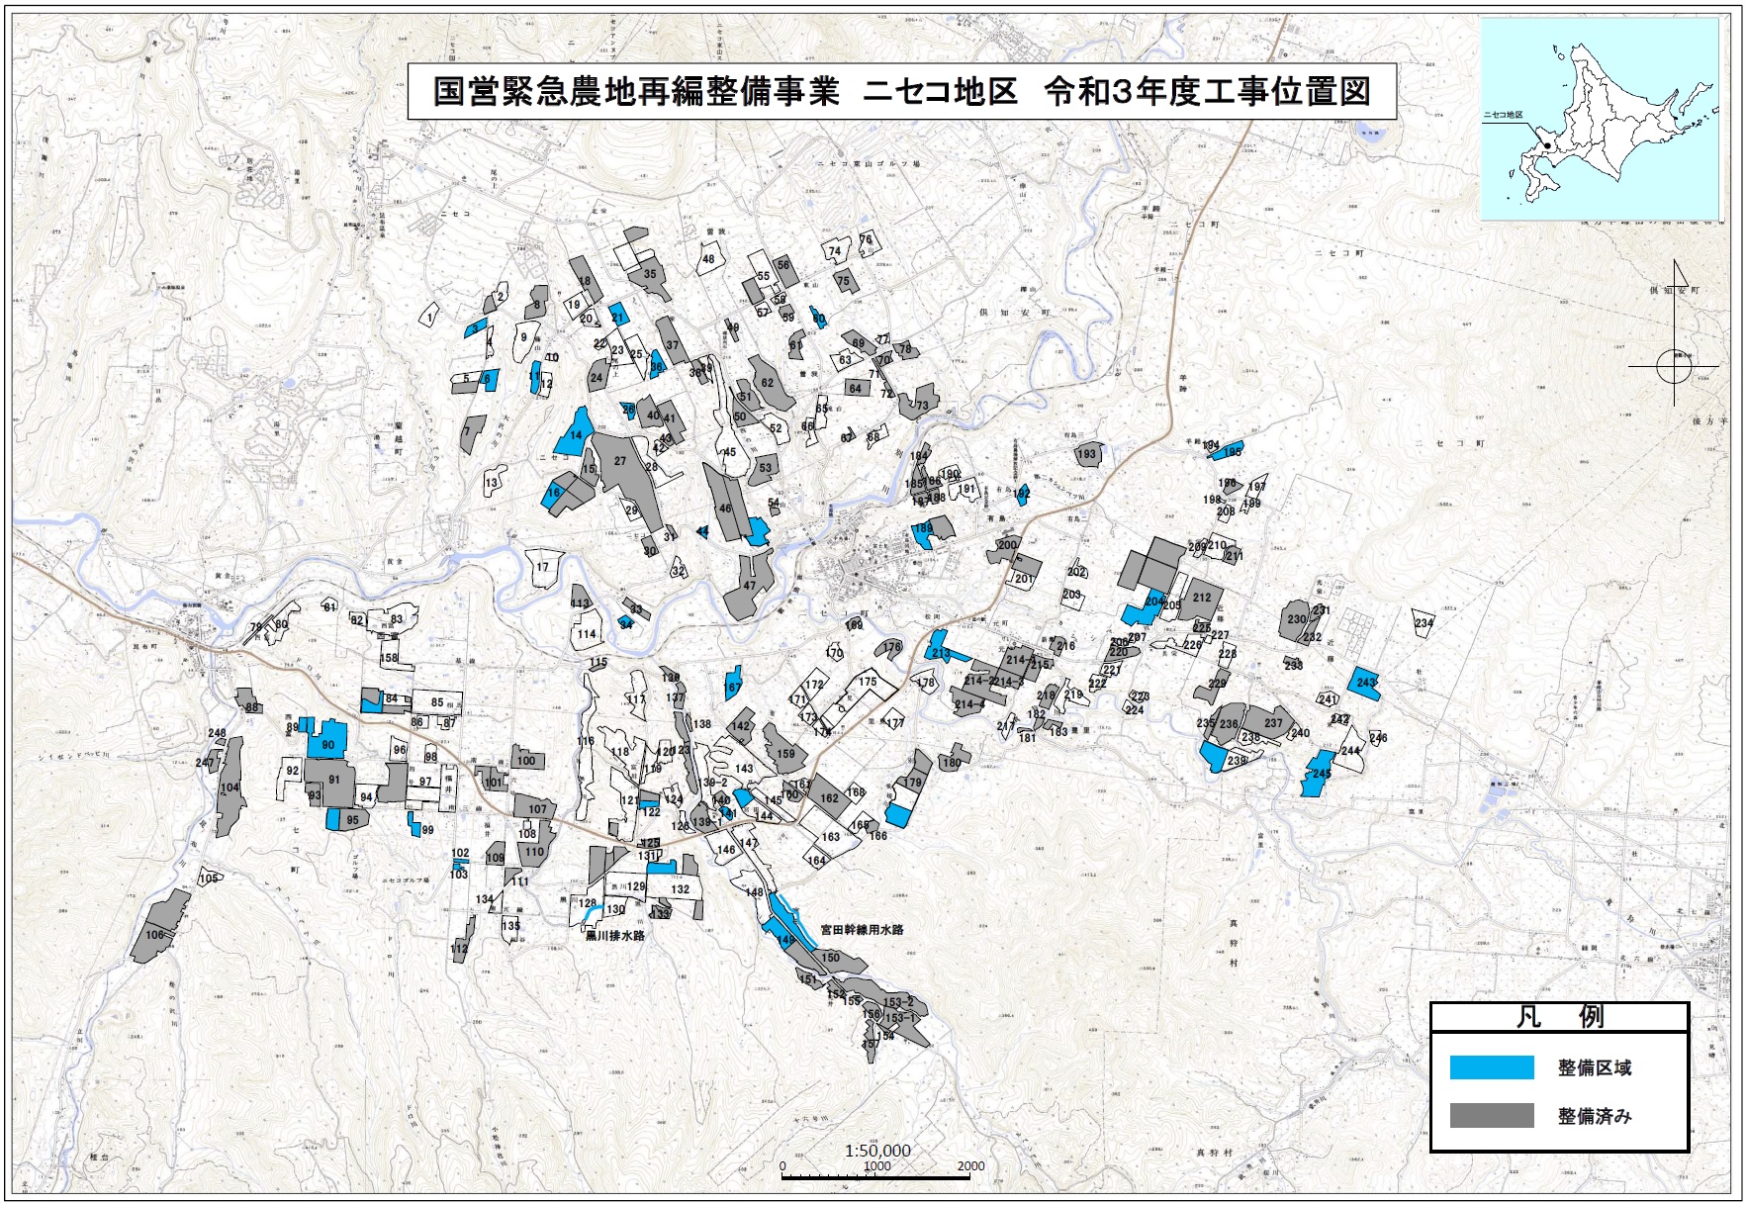The height and width of the screenshot is (1205, 1746).
Task: Select grey parcel number 159
Action: [x=784, y=753]
